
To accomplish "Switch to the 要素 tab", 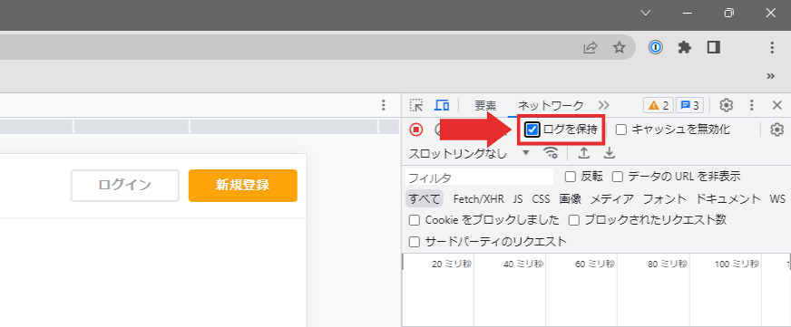I will click(x=485, y=105).
